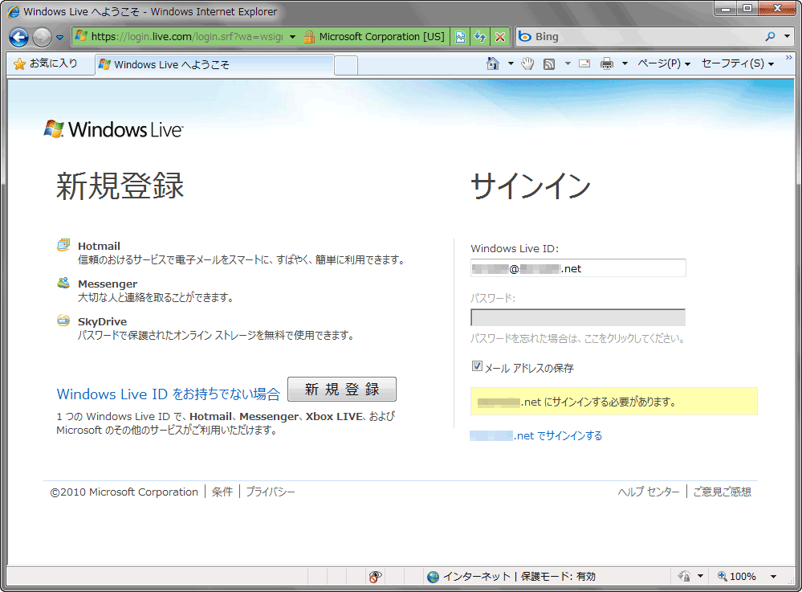Image resolution: width=802 pixels, height=592 pixels.
Task: Click the Forward navigation arrow
Action: [x=42, y=37]
